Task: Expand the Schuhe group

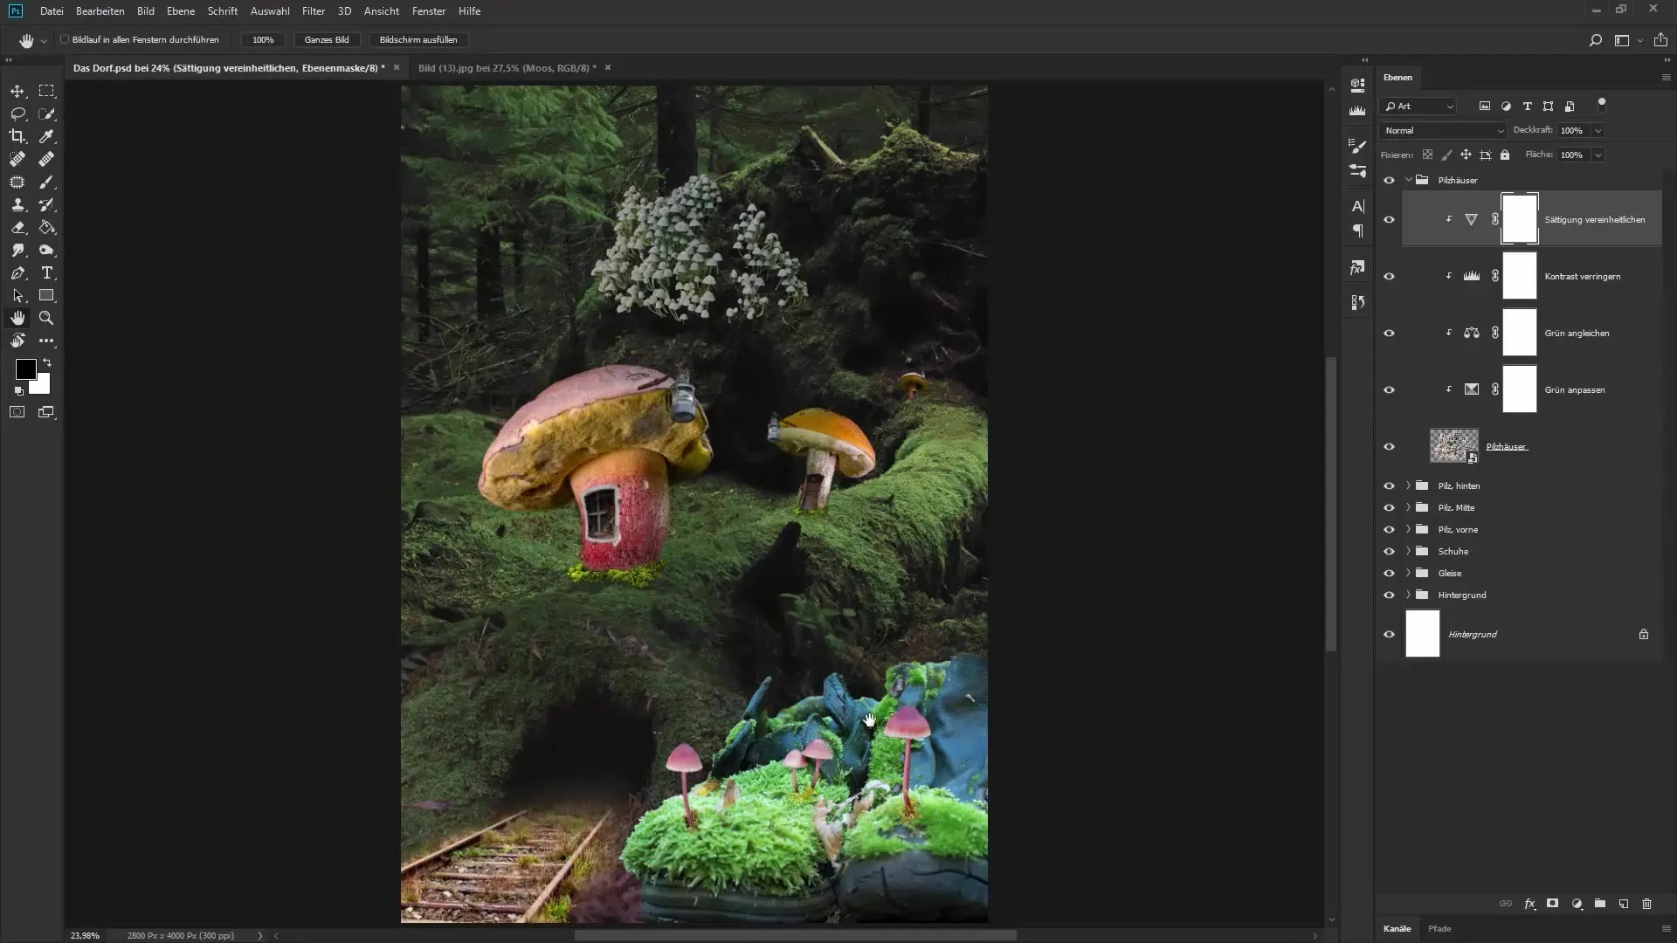Action: pyautogui.click(x=1409, y=551)
